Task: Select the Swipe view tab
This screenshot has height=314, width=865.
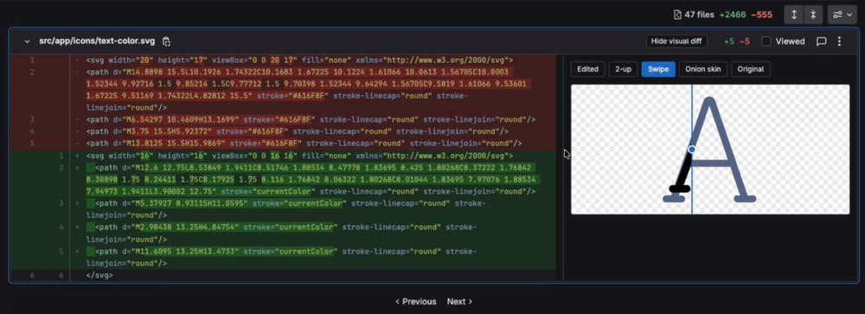Action: point(658,69)
